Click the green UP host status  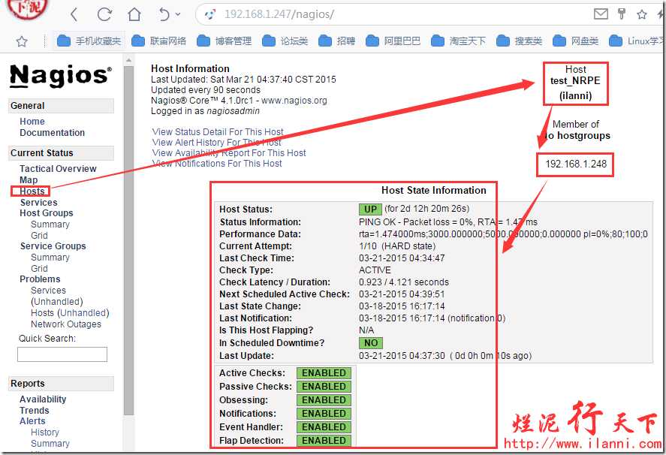(x=370, y=209)
